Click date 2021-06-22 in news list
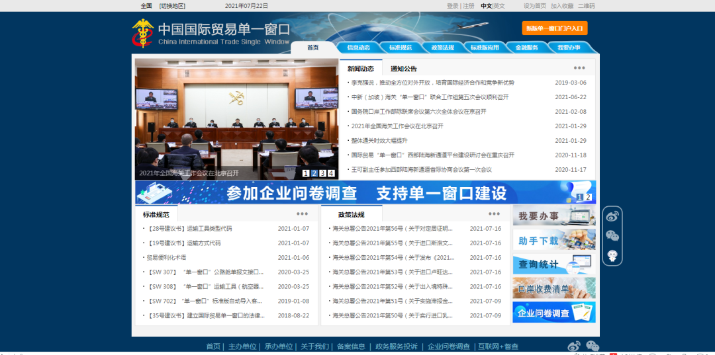The height and width of the screenshot is (355, 715). (571, 97)
